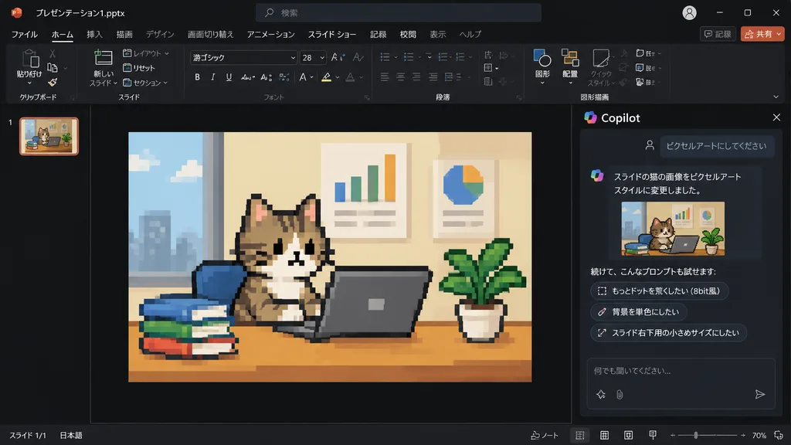Open the font size 28 dropdown
This screenshot has width=791, height=445.
click(322, 57)
